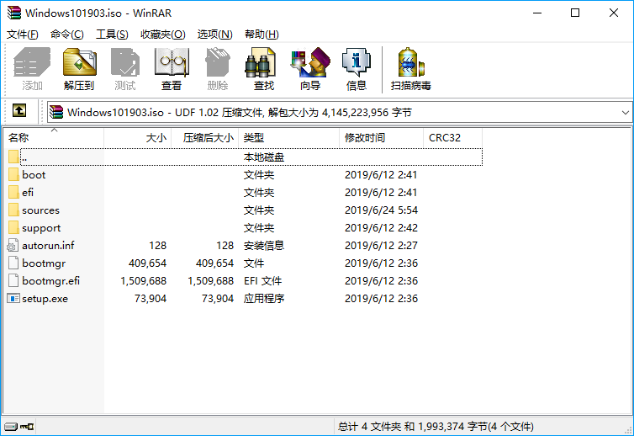
Task: Click the packed size '409,654' of bootmgr
Action: [x=214, y=263]
